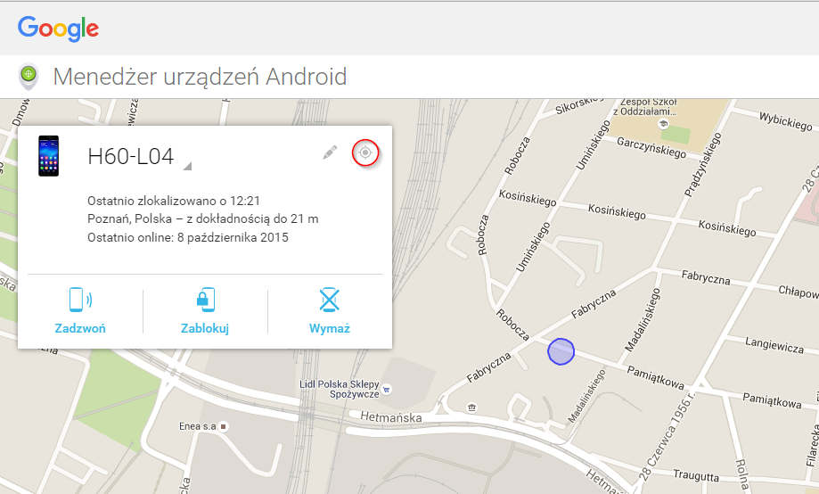Click 'Poznań, Polska' accuracy text

tap(202, 218)
